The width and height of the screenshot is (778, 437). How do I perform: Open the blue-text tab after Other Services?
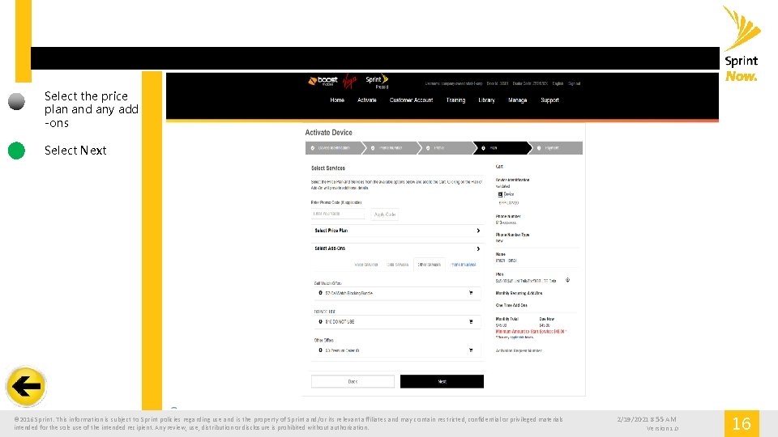464,265
